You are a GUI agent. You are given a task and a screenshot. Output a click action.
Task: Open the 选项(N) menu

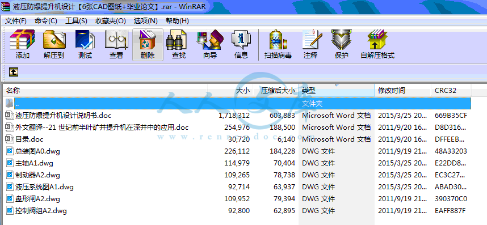pyautogui.click(x=146, y=21)
